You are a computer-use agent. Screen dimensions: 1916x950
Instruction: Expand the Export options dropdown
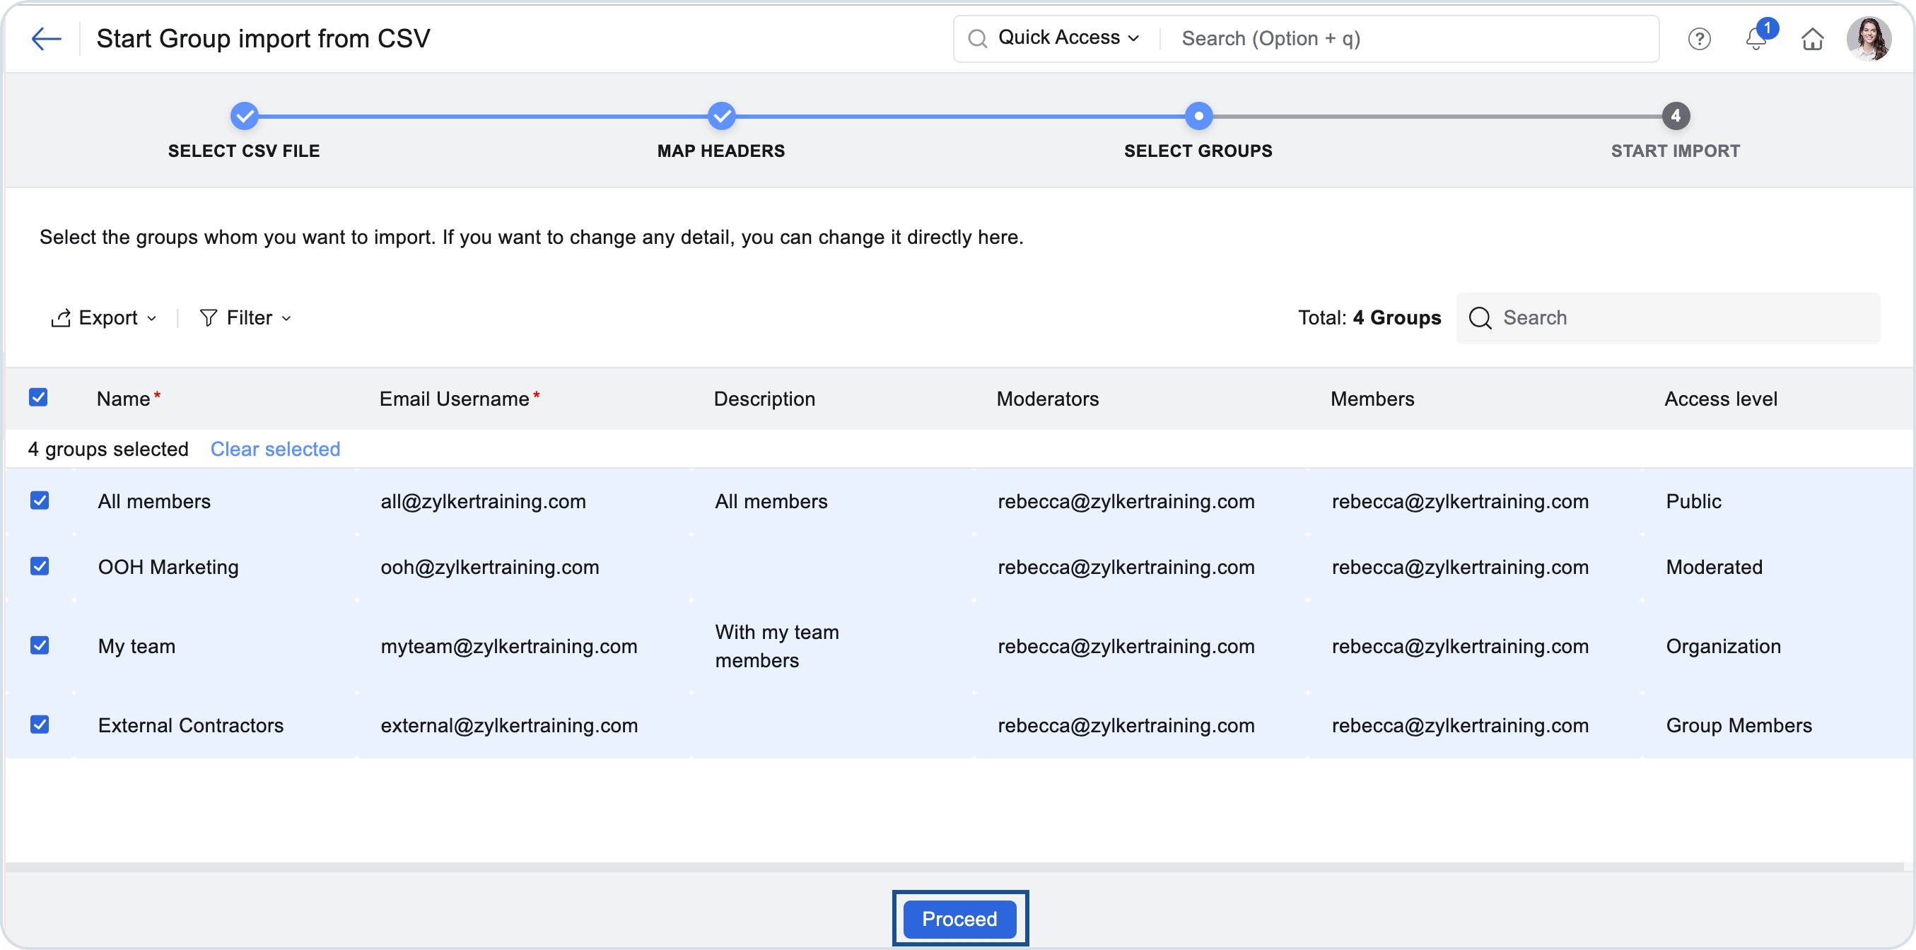153,319
